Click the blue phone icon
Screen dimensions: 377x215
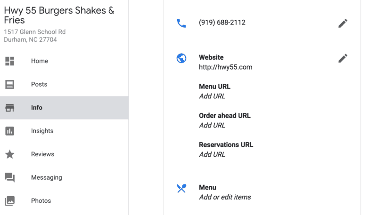(x=181, y=23)
